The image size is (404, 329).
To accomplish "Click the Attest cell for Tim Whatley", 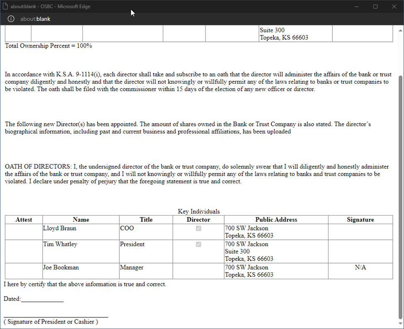I will 24,252.
